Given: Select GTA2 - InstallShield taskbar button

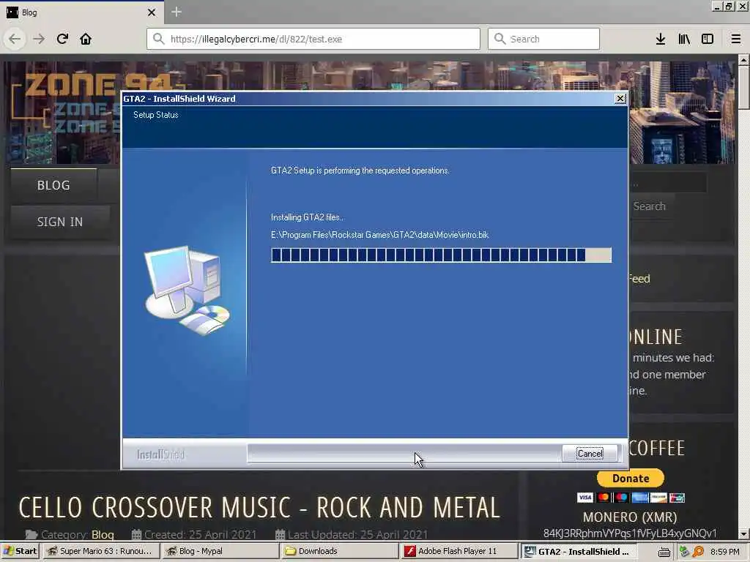Looking at the screenshot, I should [579, 552].
